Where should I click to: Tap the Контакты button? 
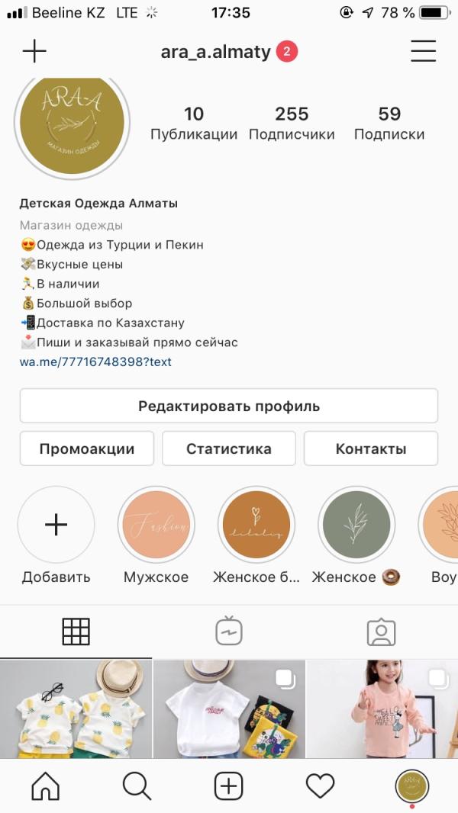[x=371, y=448]
